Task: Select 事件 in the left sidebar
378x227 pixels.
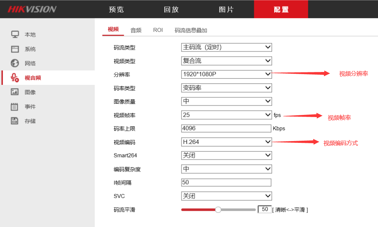Action: click(x=30, y=107)
